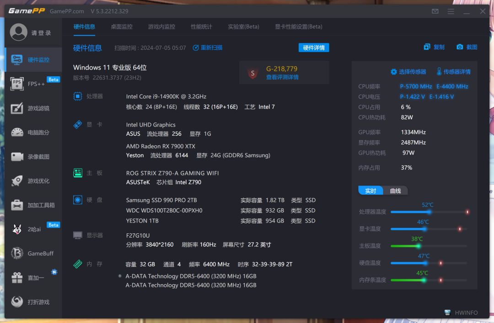Click the graphics card 显卡 icon
494x323 pixels.
point(77,124)
